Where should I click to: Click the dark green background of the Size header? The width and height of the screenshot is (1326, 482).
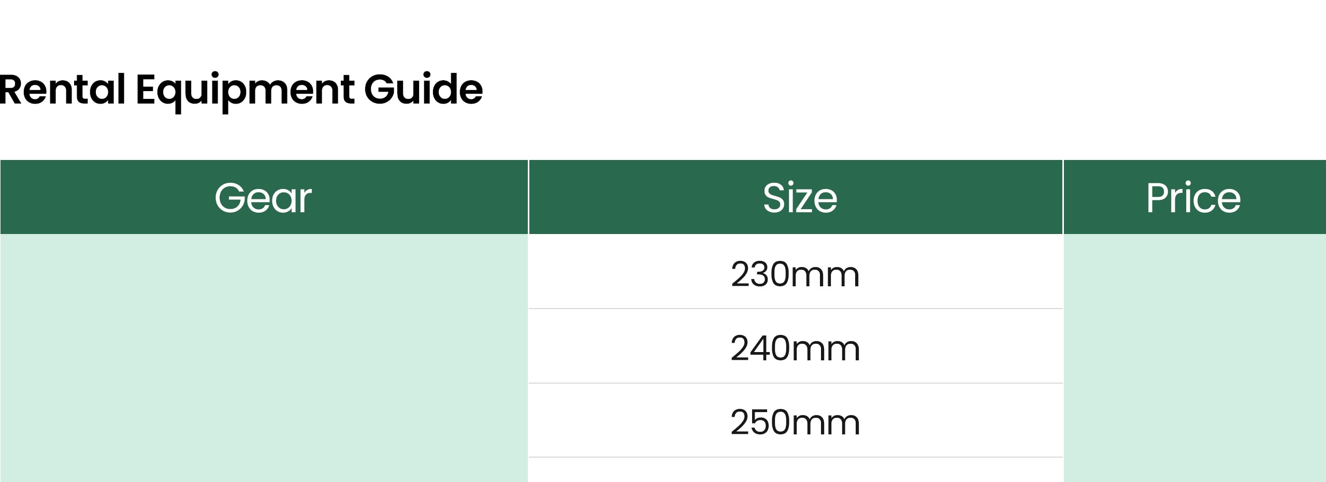[647, 197]
